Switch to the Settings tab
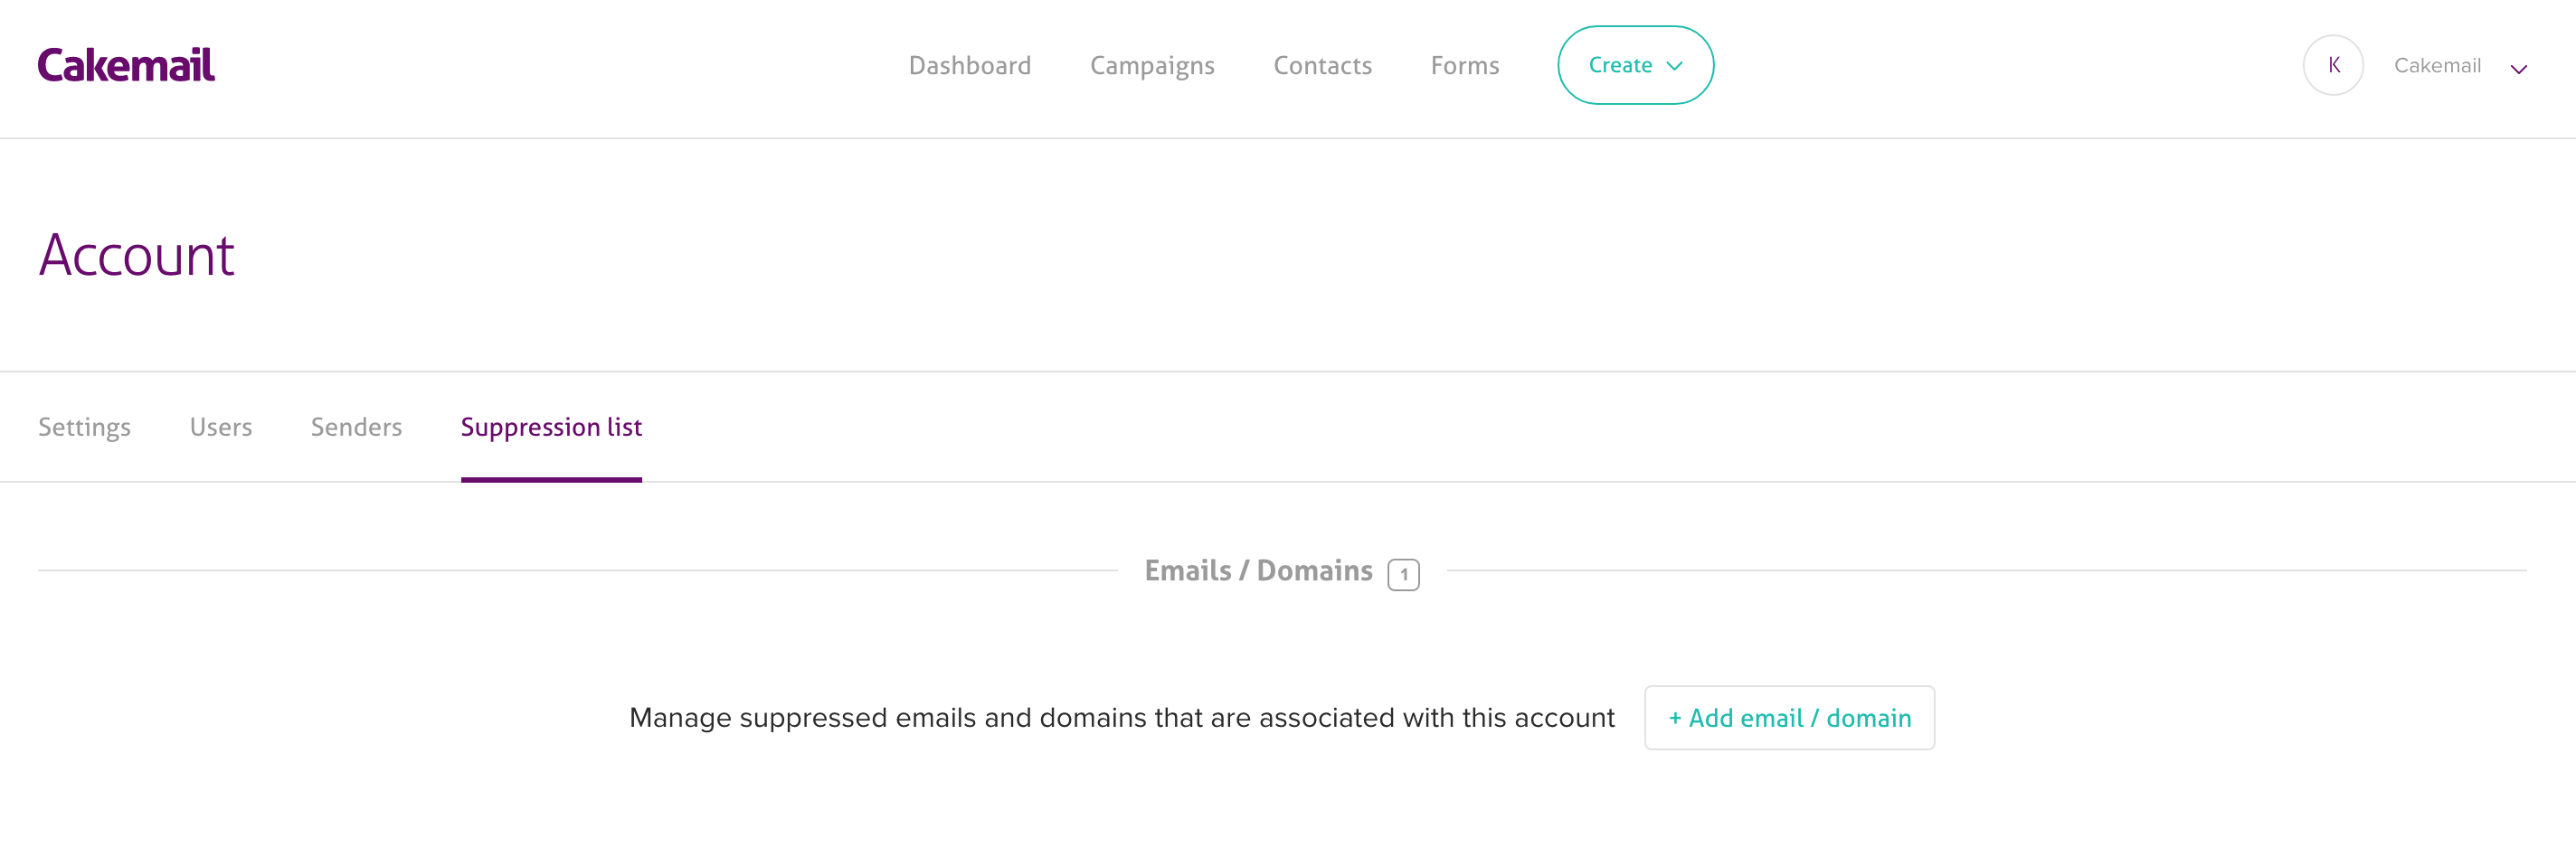Screen dimensions: 2576x857 tap(84, 427)
